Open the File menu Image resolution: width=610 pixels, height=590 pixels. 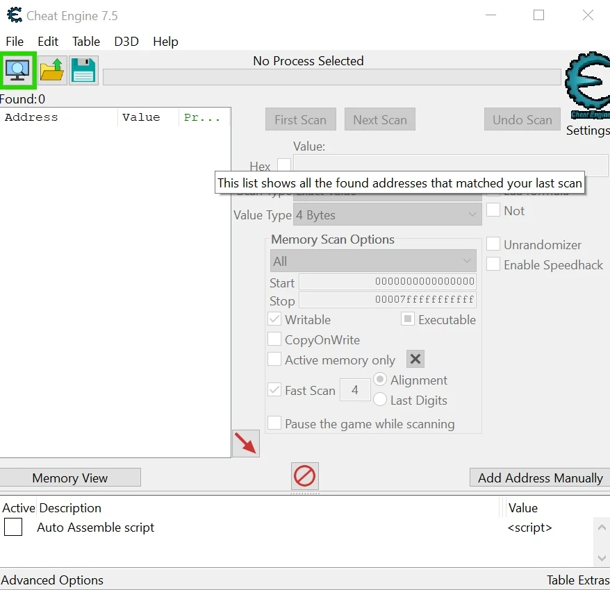(15, 42)
